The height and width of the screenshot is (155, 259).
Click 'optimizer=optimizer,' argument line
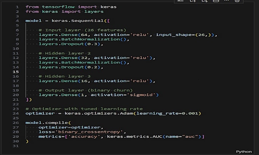pyautogui.click(x=71, y=127)
